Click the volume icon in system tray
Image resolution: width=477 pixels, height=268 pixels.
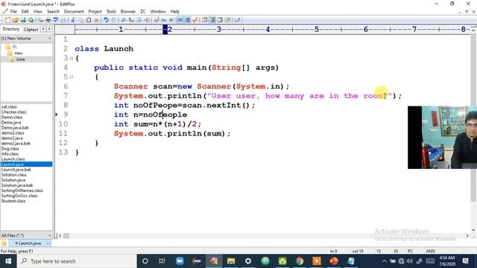(410, 261)
